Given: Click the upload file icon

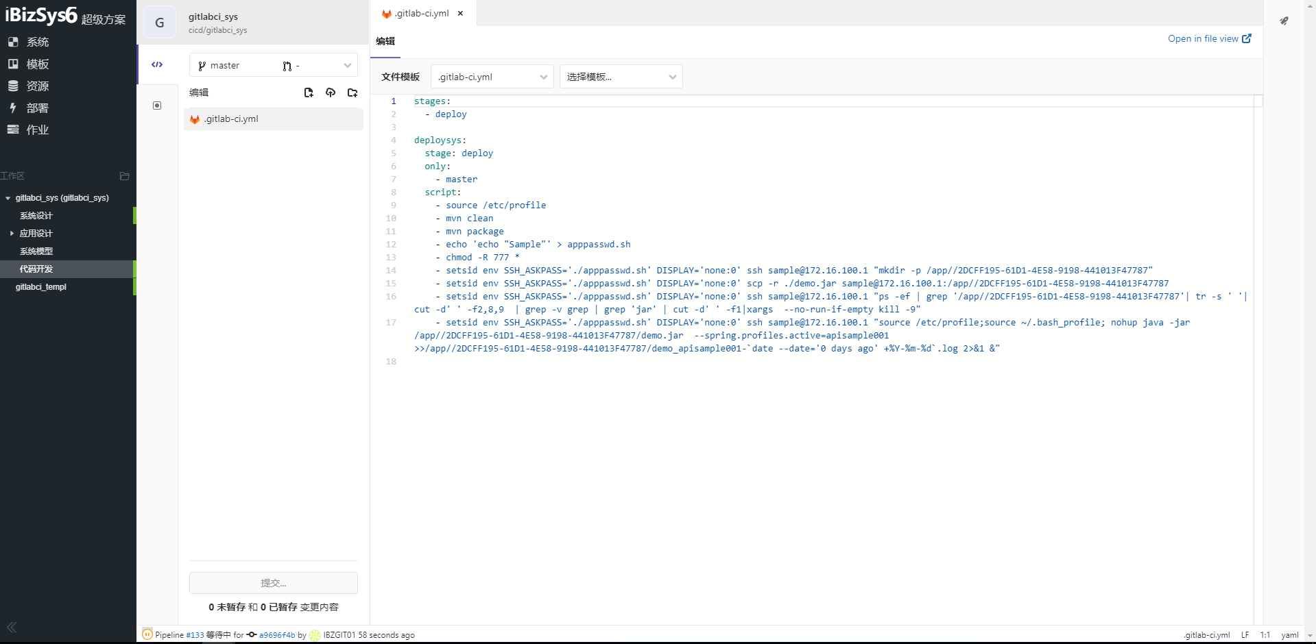Looking at the screenshot, I should tap(331, 92).
